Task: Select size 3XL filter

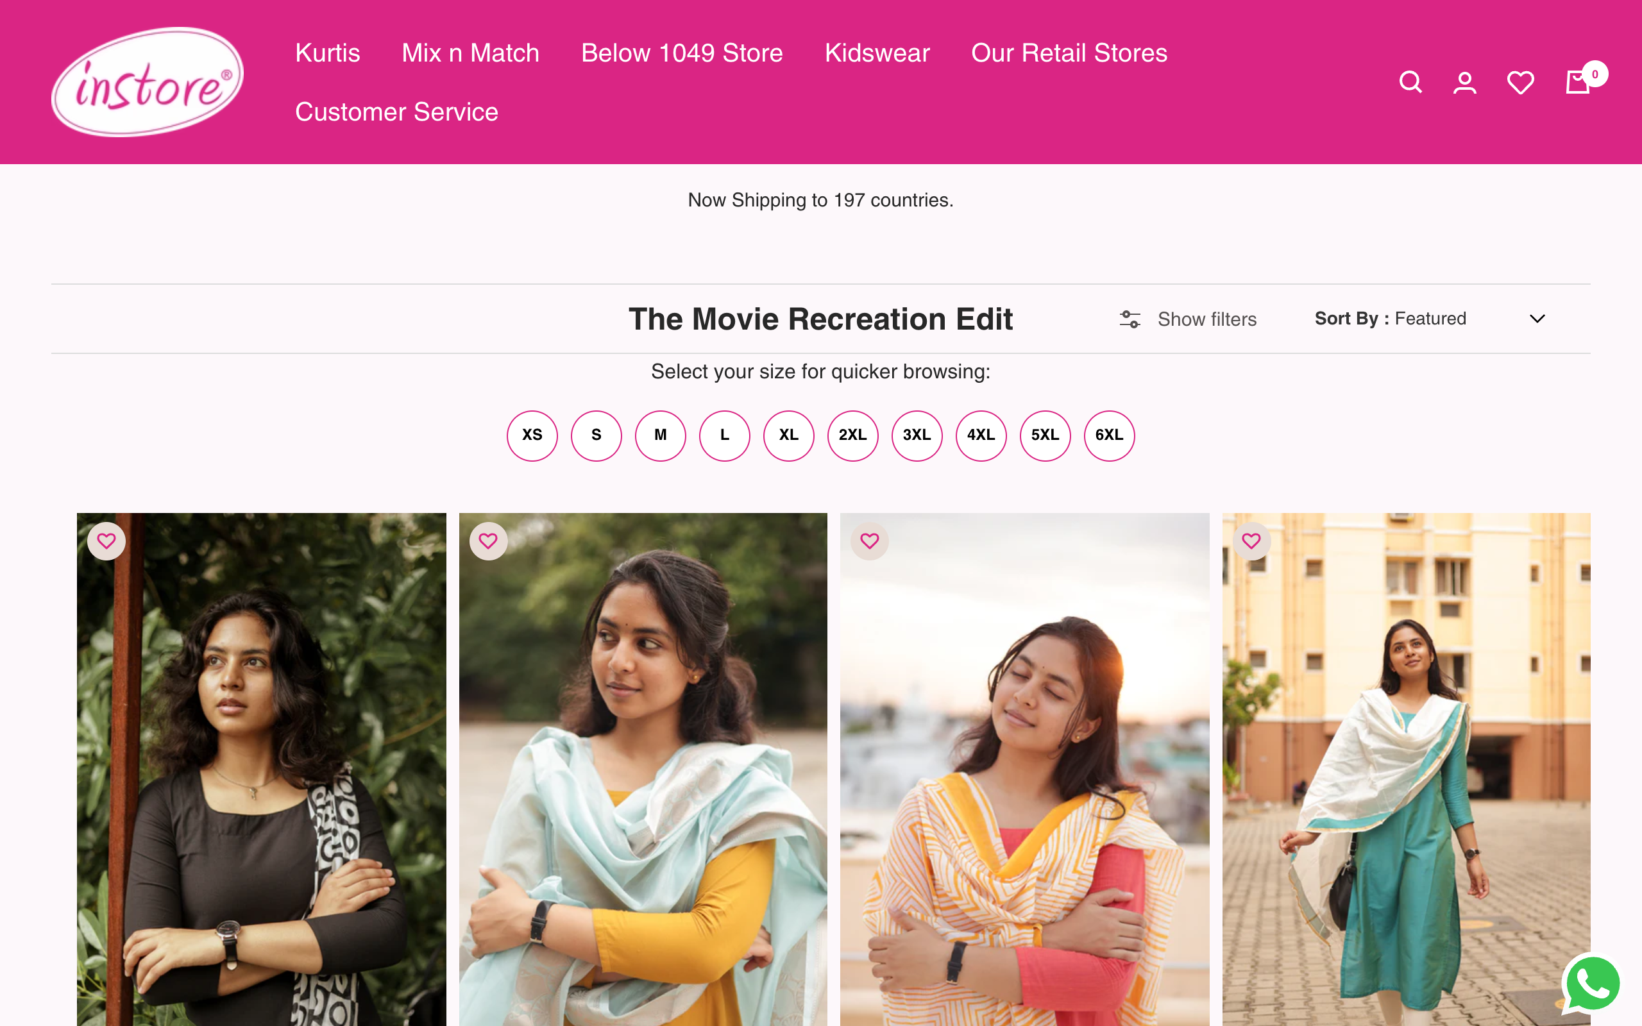Action: 917,435
